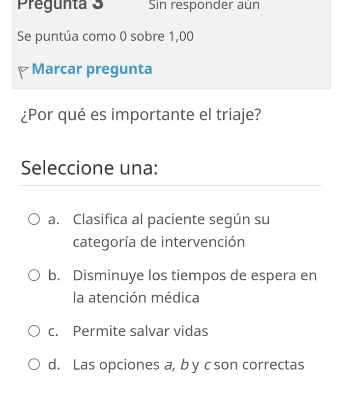Click the option letter b

point(53,275)
